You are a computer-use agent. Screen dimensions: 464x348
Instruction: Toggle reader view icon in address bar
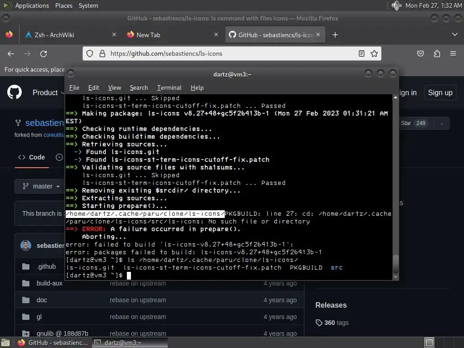point(361,53)
